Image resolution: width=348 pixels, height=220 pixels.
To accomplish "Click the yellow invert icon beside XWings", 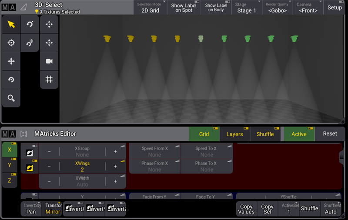I will [30, 167].
